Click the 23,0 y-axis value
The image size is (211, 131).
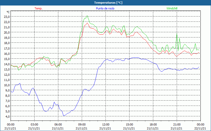(7, 17)
